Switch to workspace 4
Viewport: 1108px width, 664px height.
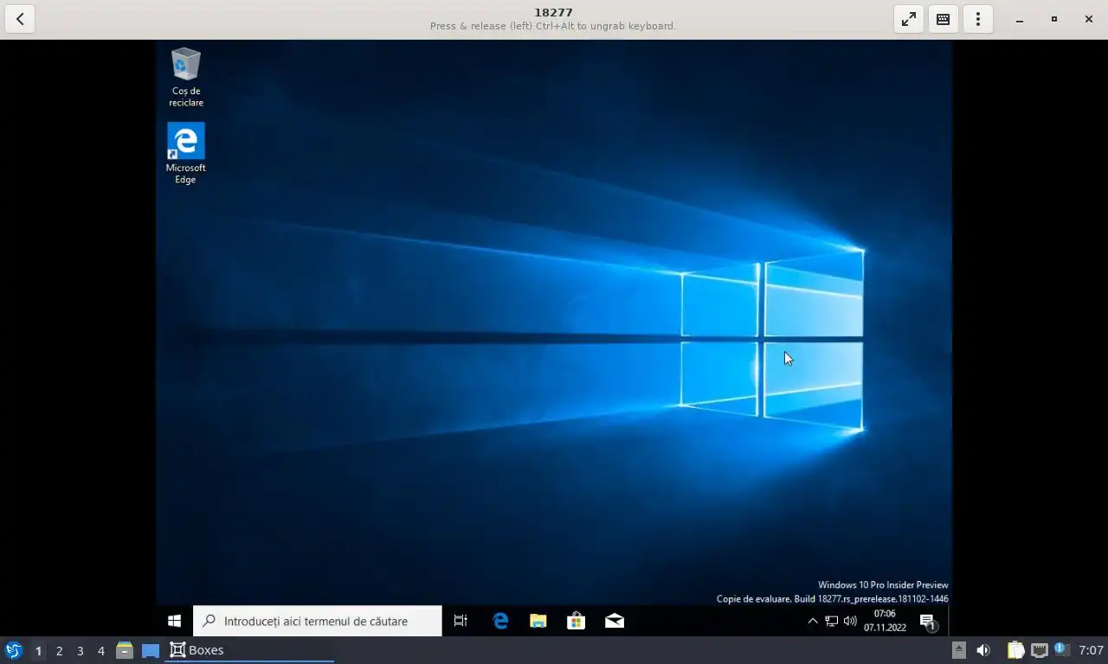click(x=100, y=650)
